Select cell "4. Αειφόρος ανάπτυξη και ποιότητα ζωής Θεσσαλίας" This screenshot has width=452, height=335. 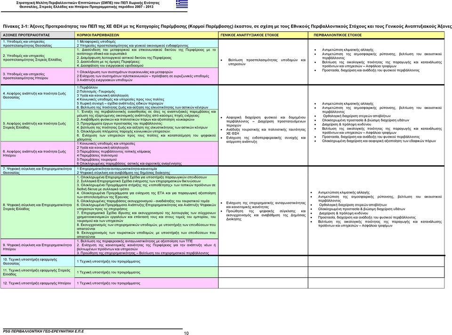click(38, 97)
